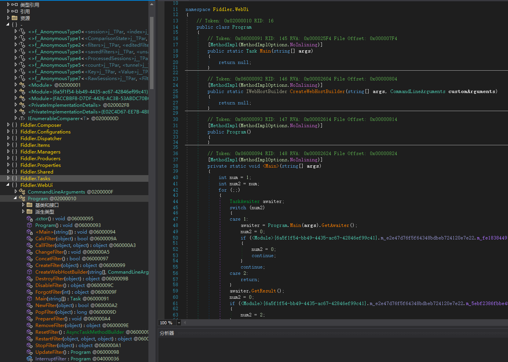
Task: Click the Program.Main call link in the code
Action: pos(284,225)
